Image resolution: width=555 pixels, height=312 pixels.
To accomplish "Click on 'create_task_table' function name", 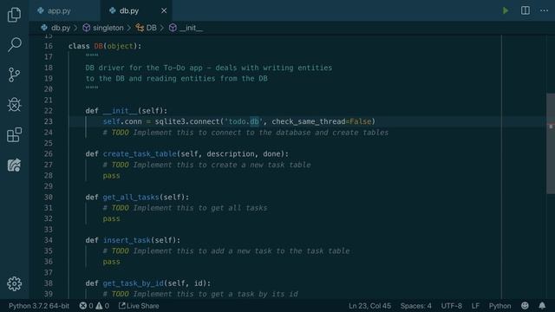I will (140, 154).
